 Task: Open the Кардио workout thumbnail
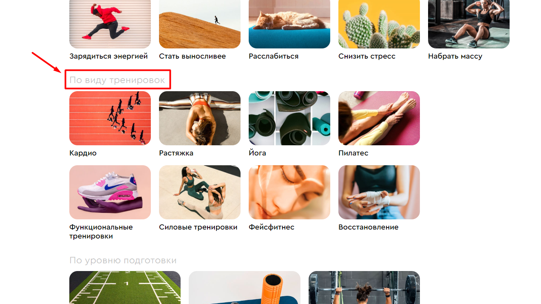click(x=110, y=118)
